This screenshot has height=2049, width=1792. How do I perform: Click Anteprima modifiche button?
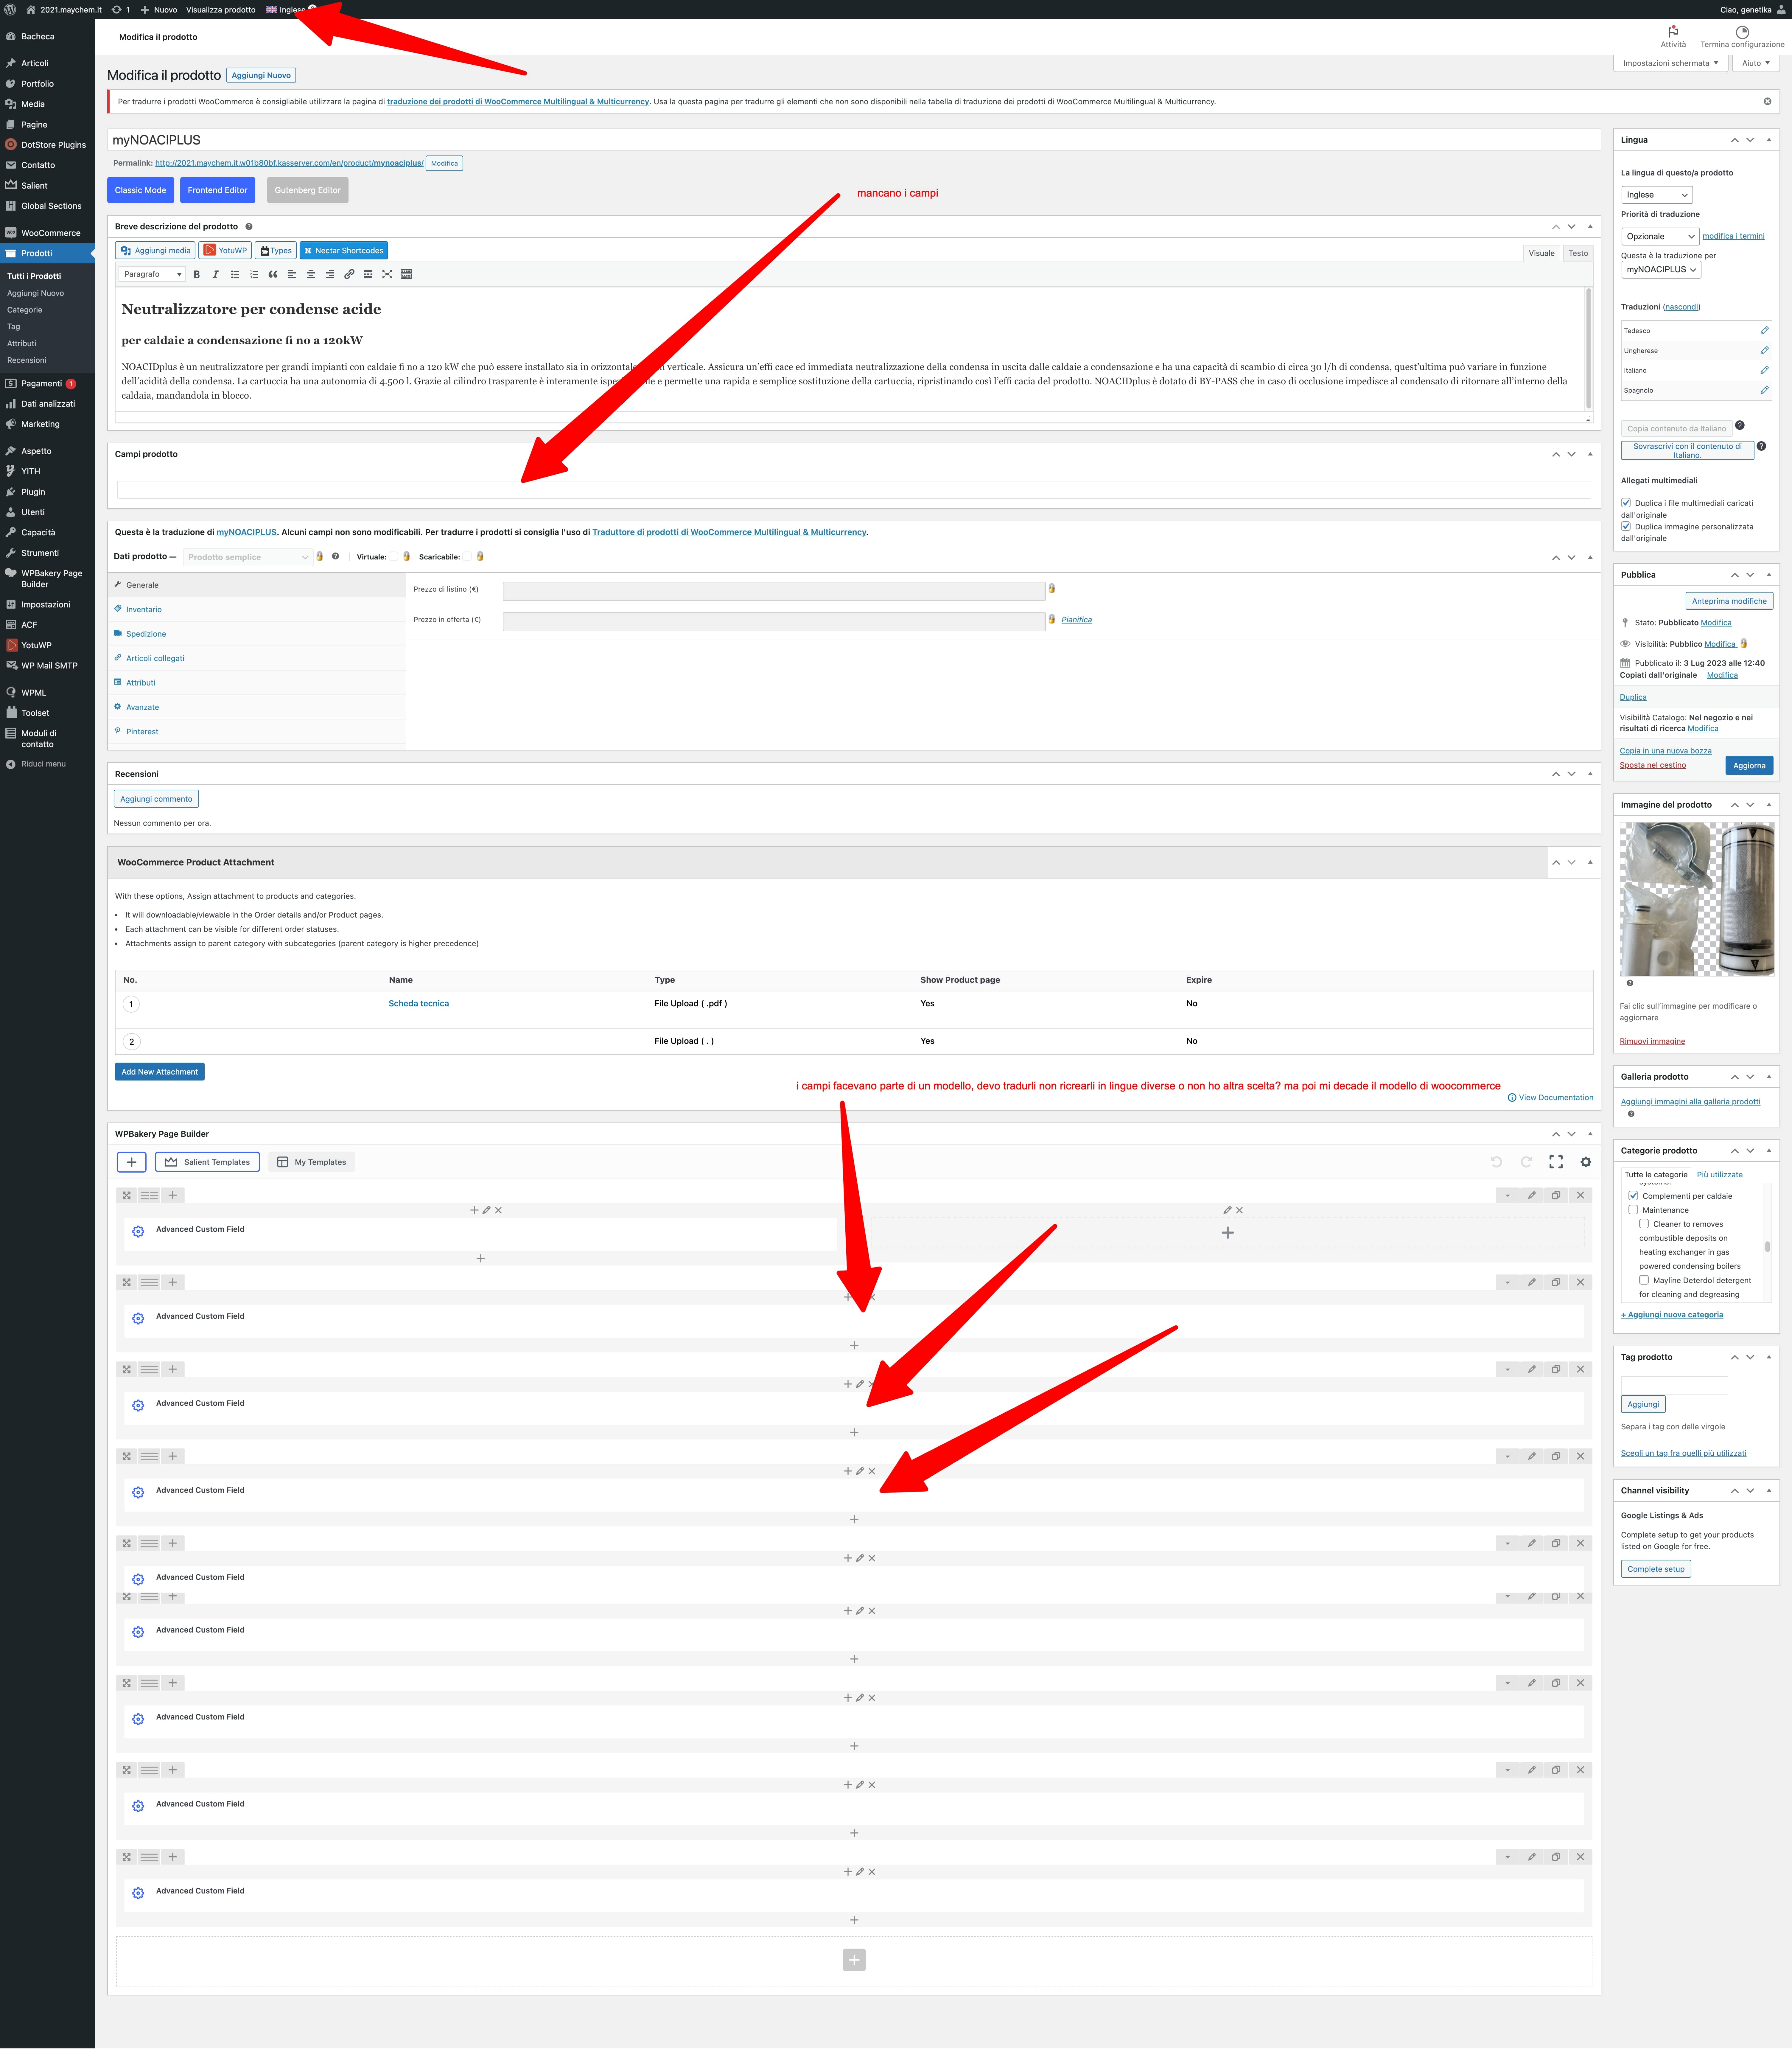(x=1729, y=601)
